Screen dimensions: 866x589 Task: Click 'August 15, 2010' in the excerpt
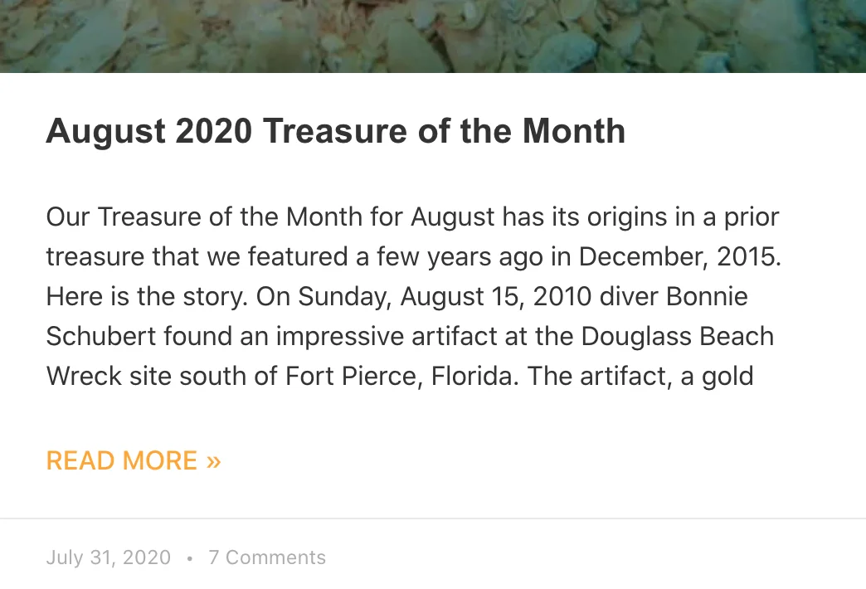pyautogui.click(x=495, y=297)
